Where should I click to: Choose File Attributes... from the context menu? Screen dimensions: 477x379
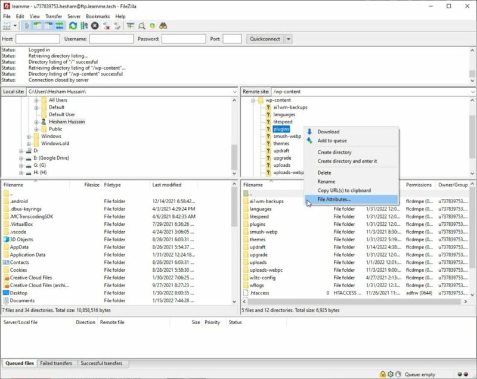click(x=351, y=200)
